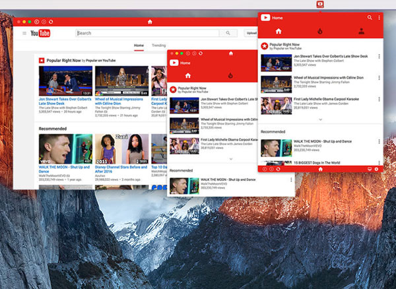Select Trending flame tab in menu bar popup
Image resolution: width=396 pixels, height=289 pixels.
coord(320,31)
